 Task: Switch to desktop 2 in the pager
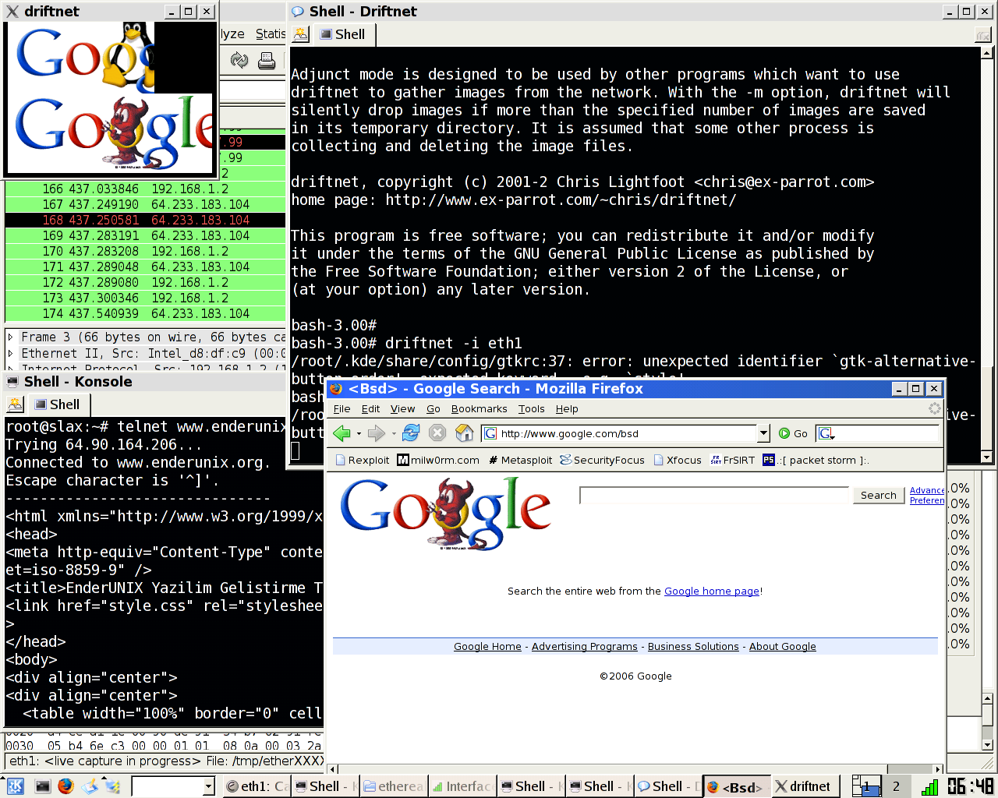coord(897,786)
